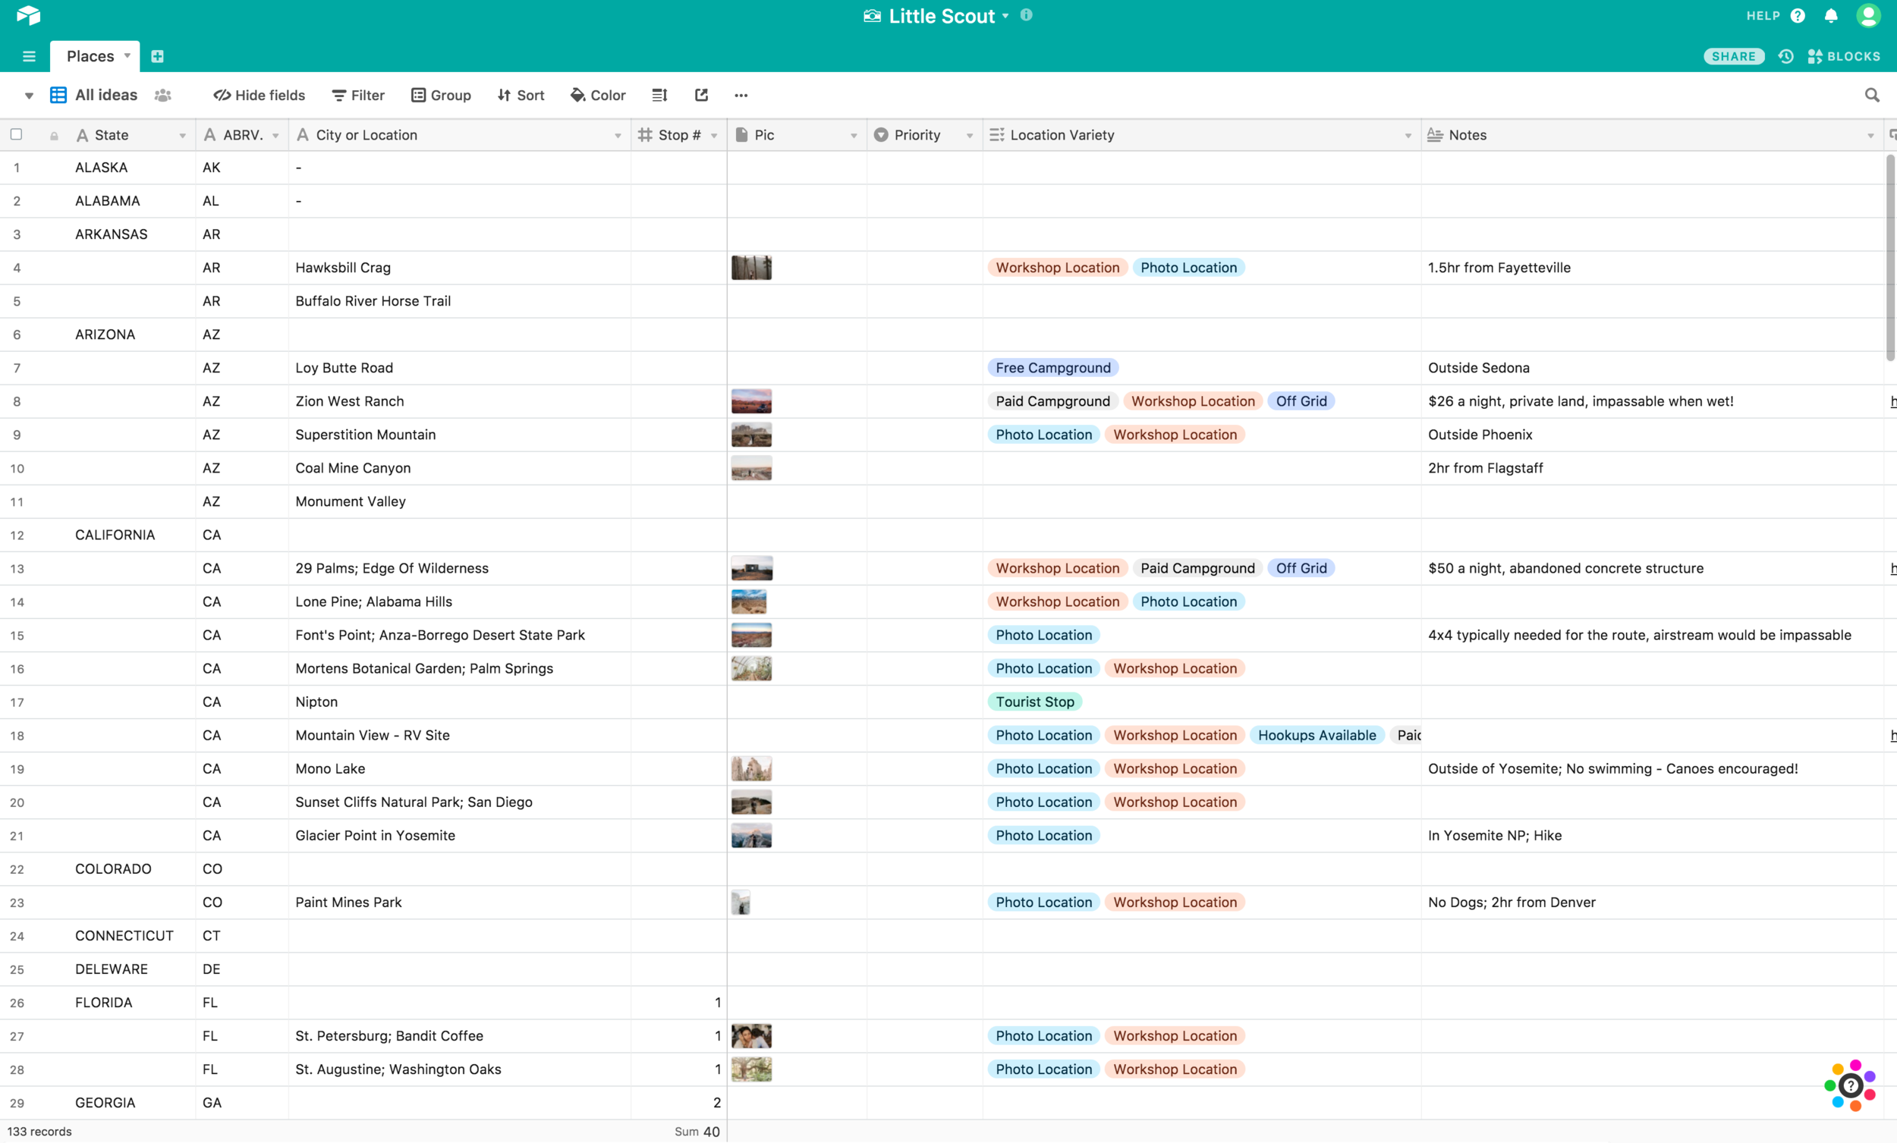
Task: Open the City or Location column dropdown
Action: (618, 136)
